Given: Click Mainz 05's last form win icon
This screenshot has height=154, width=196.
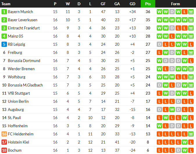Looking at the screenshot, I should point(191,36).
